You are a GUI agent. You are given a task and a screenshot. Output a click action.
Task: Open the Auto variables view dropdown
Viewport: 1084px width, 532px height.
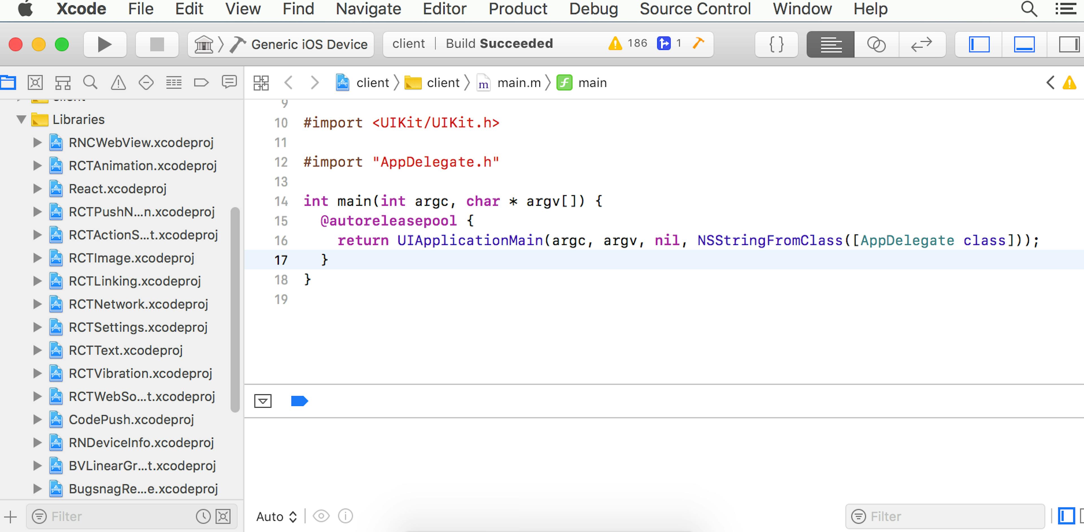(x=276, y=516)
